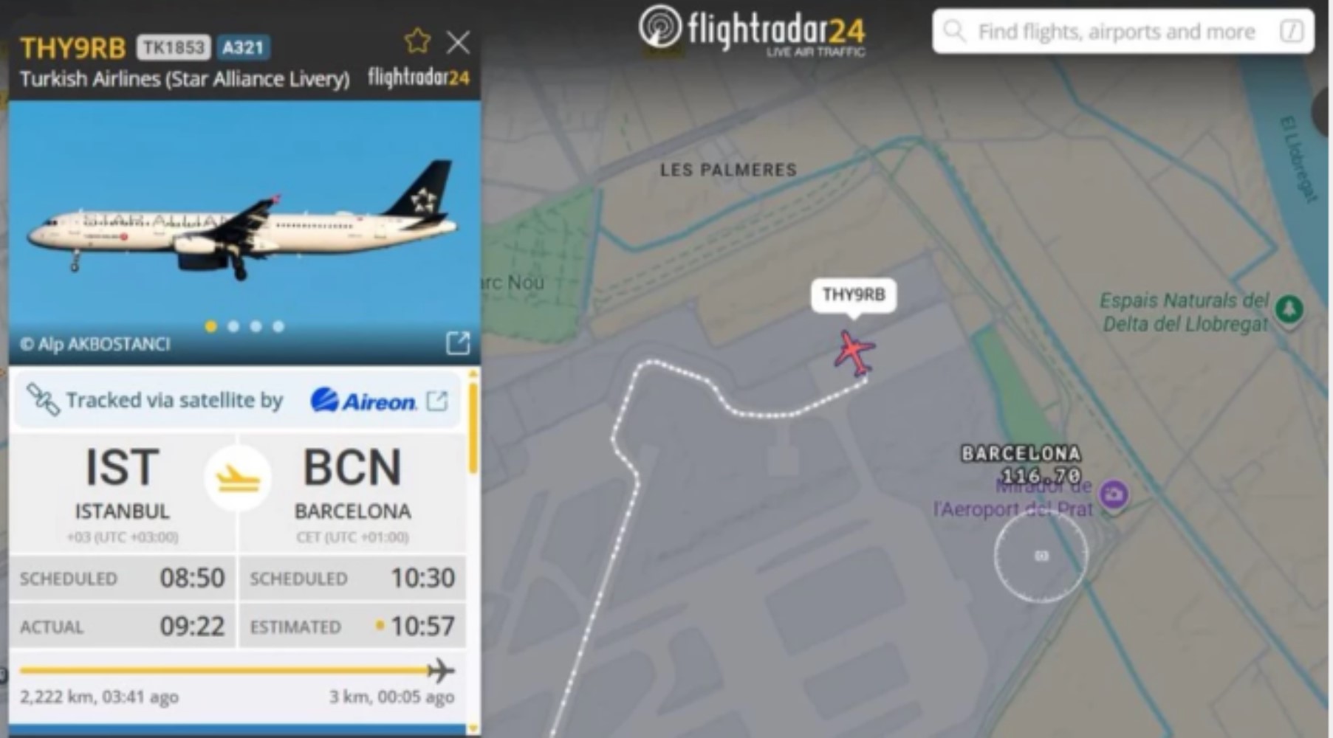Image resolution: width=1333 pixels, height=738 pixels.
Task: Click the flight progress bar plane marker
Action: point(440,671)
